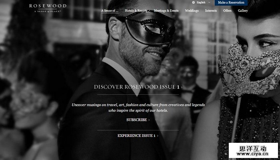Open the Rosewood logo home link

[48, 8]
